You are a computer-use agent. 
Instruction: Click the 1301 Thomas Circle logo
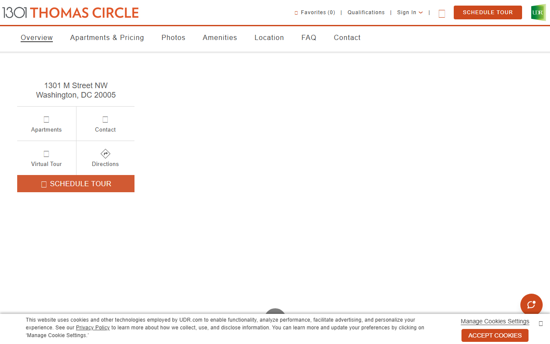70,13
